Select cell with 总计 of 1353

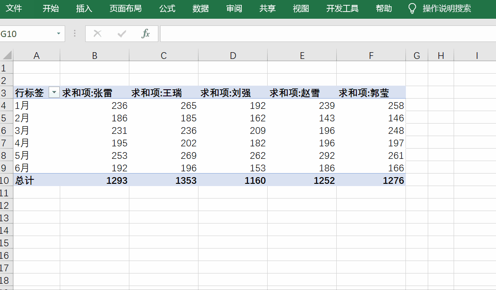[164, 180]
